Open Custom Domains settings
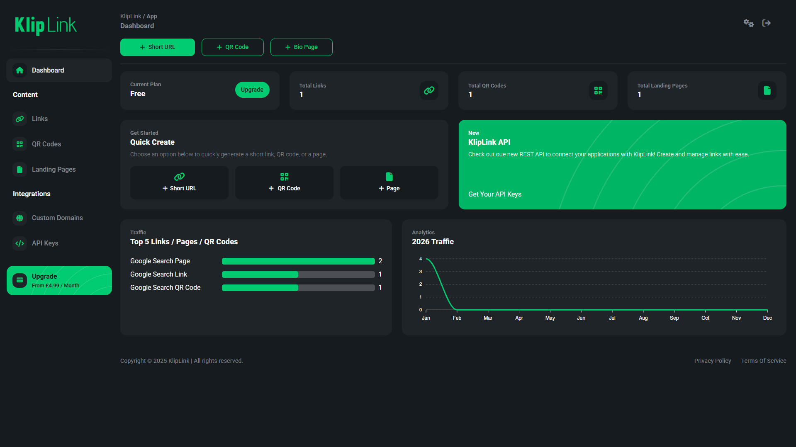This screenshot has width=796, height=447. 57,218
